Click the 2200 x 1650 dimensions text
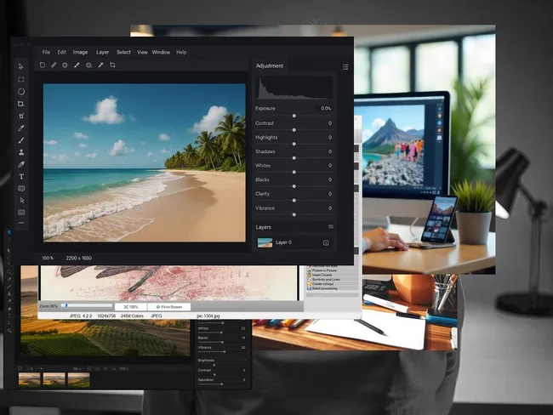Image resolution: width=553 pixels, height=415 pixels. 78,258
